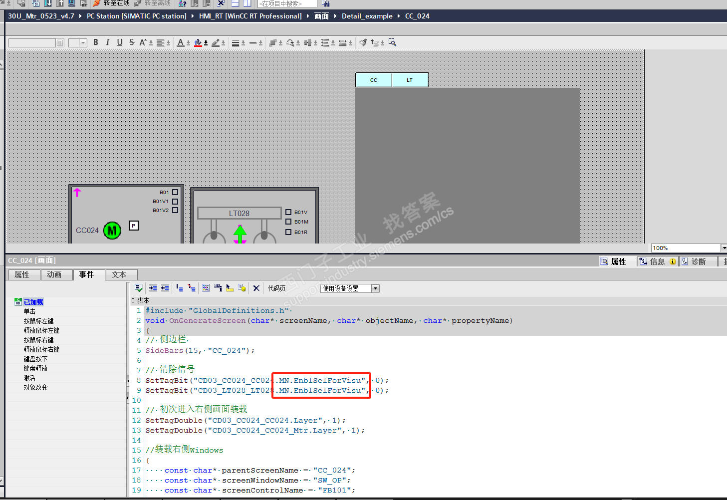
Task: Open the font size dropdown
Action: point(83,43)
